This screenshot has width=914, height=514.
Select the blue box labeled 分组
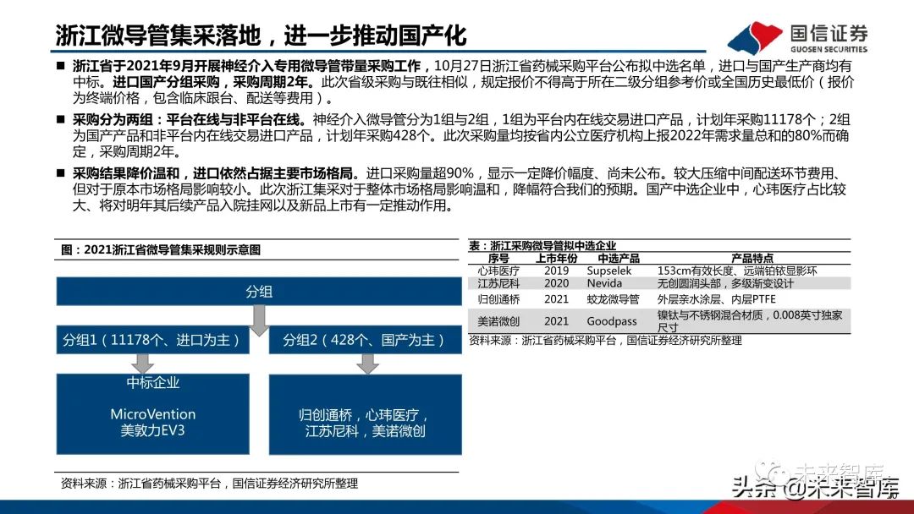259,291
